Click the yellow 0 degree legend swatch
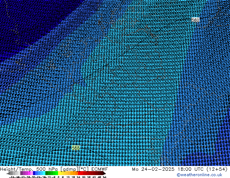Viewport: 230px width, 178px height. point(59,173)
